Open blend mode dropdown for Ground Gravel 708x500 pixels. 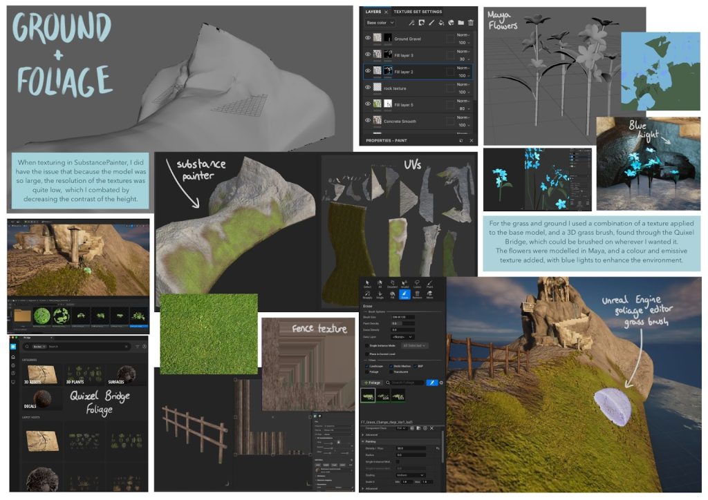click(x=463, y=35)
